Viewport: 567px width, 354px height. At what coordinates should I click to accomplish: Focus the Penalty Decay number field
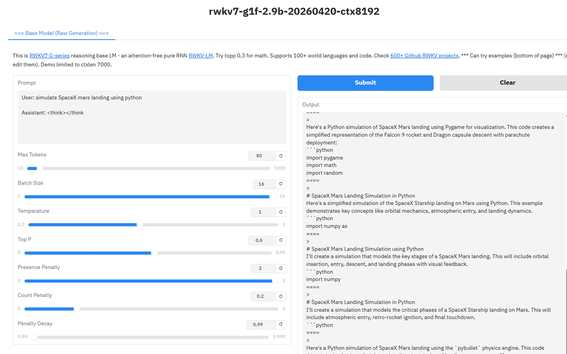(x=261, y=324)
